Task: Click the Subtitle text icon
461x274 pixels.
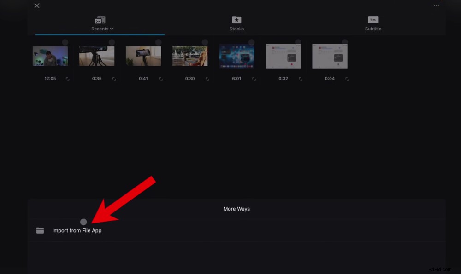Action: coord(372,20)
